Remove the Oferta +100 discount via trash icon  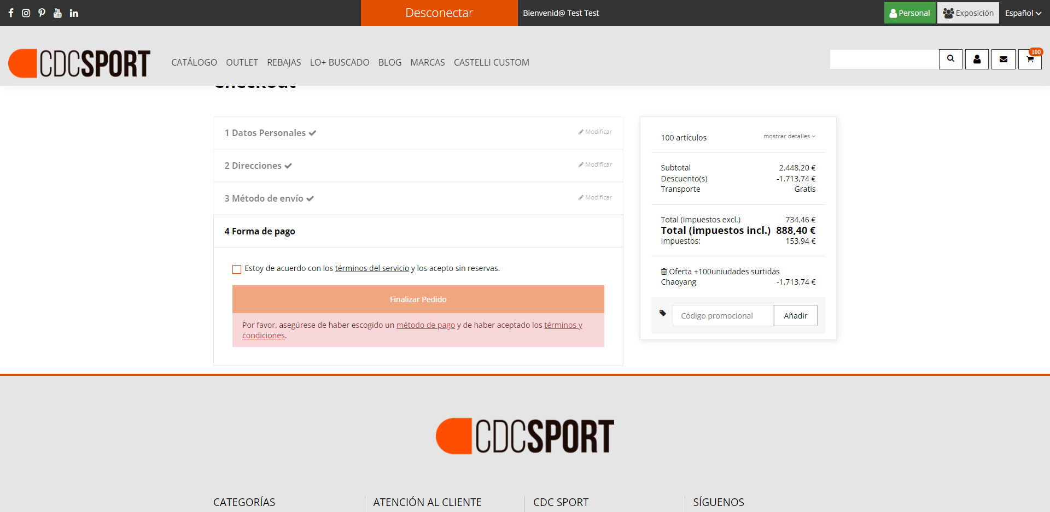point(664,272)
